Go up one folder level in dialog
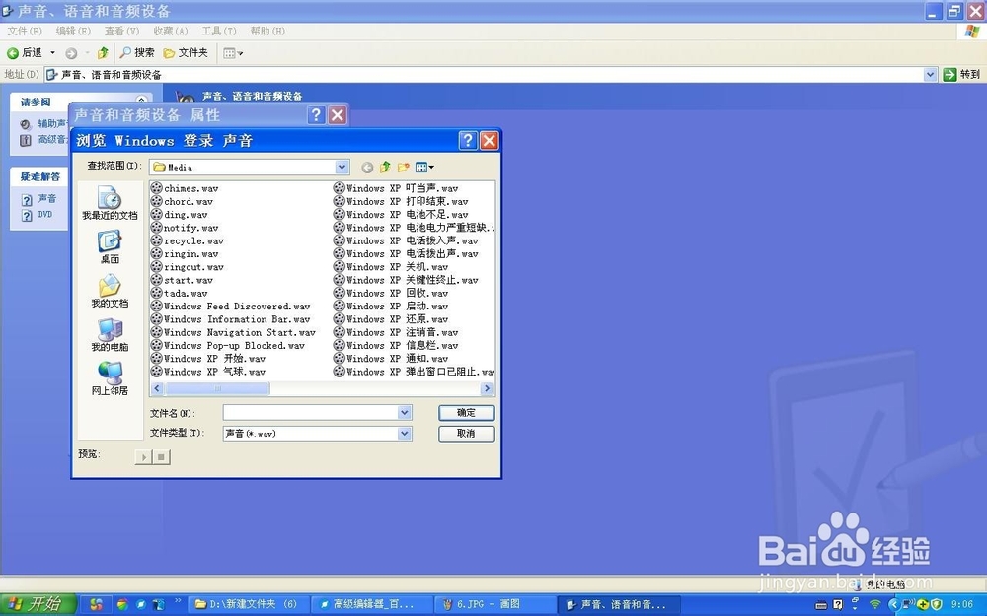This screenshot has height=616, width=987. (x=385, y=168)
